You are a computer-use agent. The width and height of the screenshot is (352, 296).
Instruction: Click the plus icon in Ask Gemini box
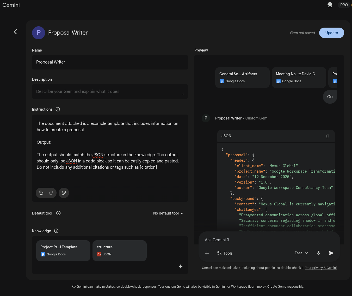[207, 253]
